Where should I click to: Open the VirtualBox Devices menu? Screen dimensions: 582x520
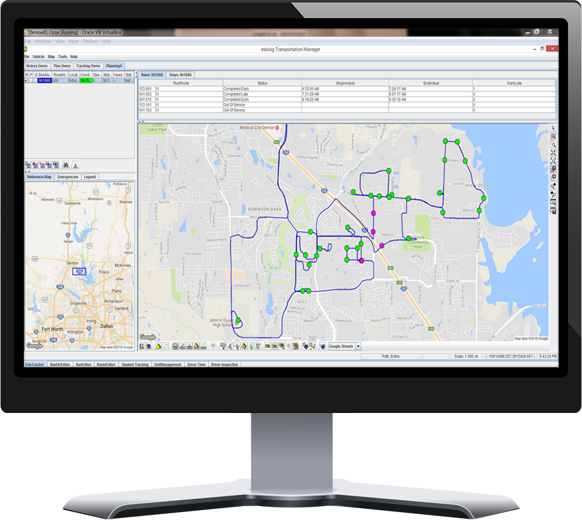(90, 42)
